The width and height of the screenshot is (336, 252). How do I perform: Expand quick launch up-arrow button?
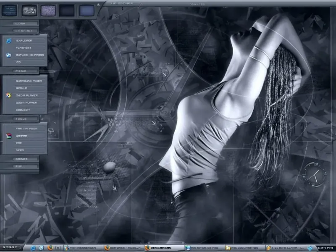pyautogui.click(x=58, y=248)
